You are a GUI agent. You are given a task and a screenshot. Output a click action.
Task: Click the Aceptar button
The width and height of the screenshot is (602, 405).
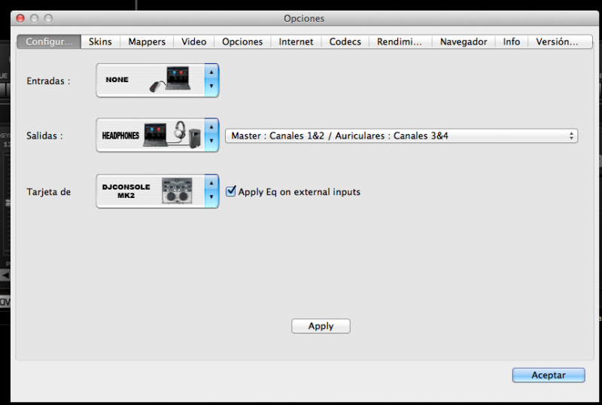pos(549,375)
